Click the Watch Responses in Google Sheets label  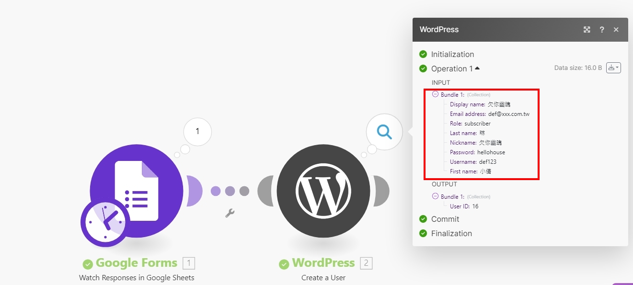137,277
